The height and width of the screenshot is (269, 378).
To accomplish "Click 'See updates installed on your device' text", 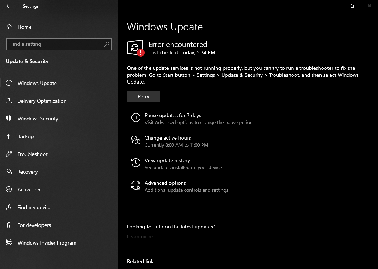I will tap(183, 167).
